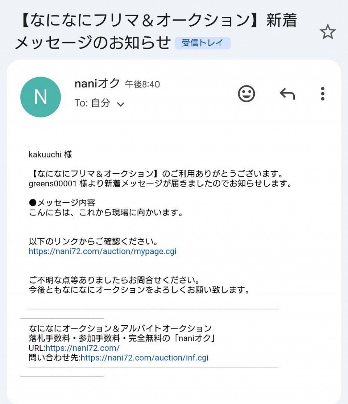Tap the To: 自分 recipient text
Viewport: 348px width, 404px height.
click(x=92, y=103)
